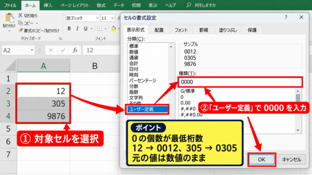
Task: Open the font name dropdown
Action: click(x=97, y=18)
